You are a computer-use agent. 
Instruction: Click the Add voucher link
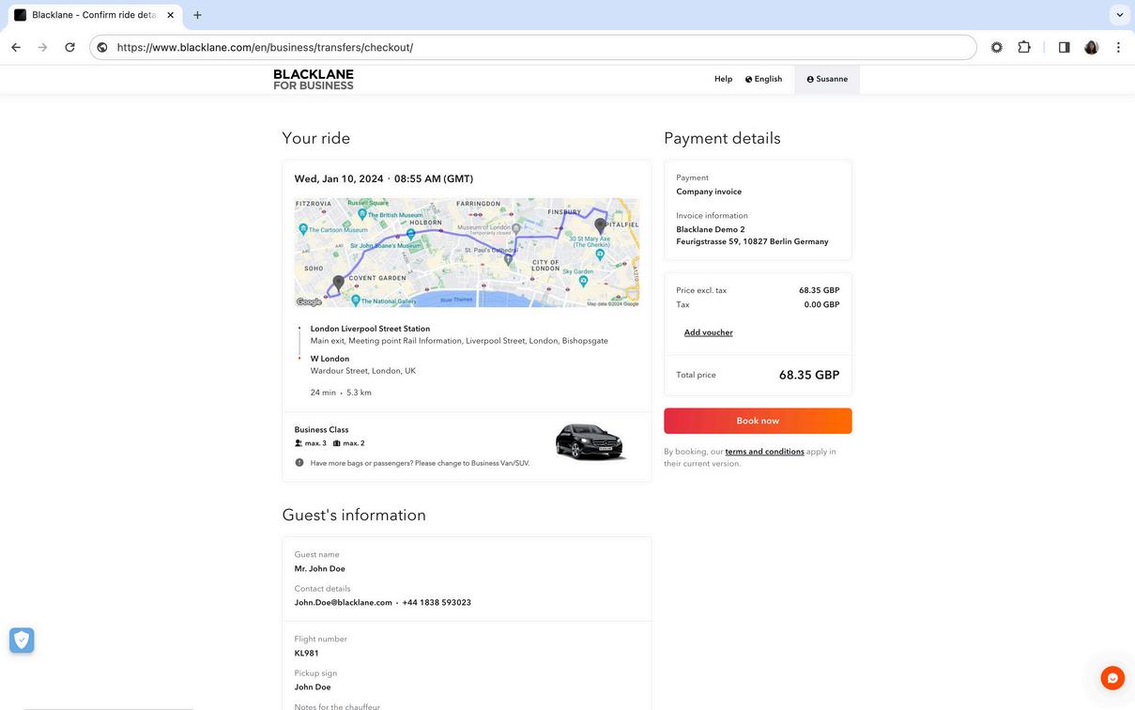point(708,332)
